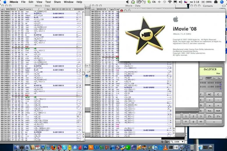Click the RoR button in Calculator
227x151 pixels.
[218, 111]
